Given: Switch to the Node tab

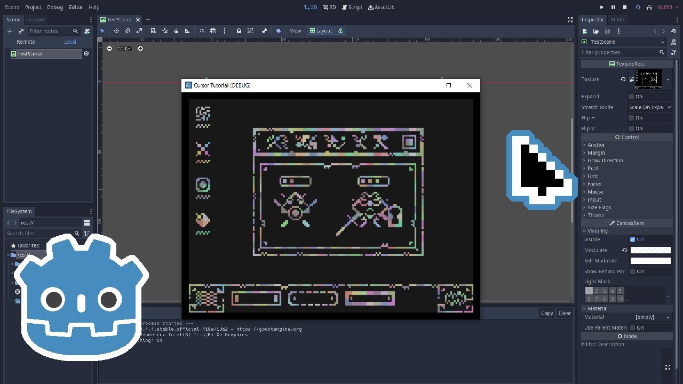Looking at the screenshot, I should [617, 20].
